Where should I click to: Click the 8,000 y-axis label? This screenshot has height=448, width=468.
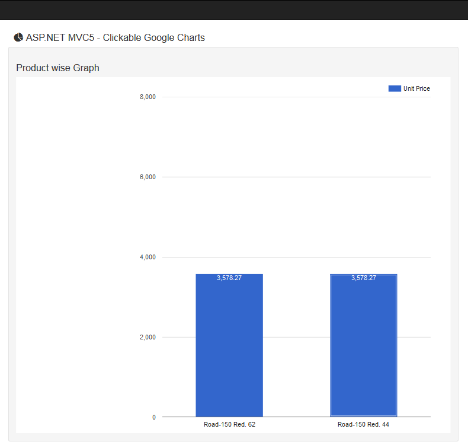tap(148, 97)
